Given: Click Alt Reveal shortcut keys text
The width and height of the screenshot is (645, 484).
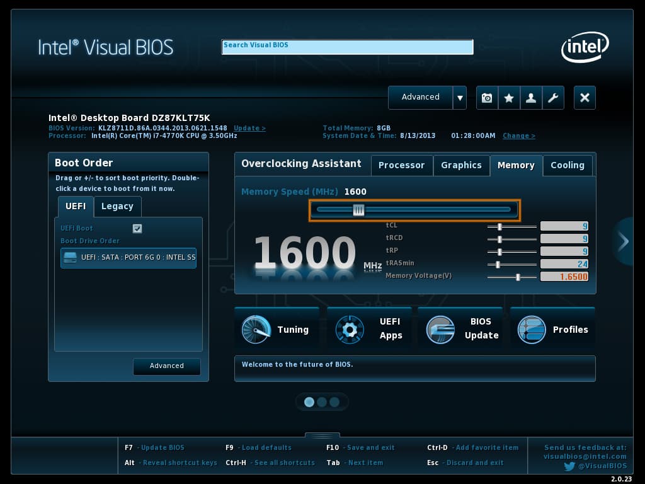Looking at the screenshot, I should 171,463.
